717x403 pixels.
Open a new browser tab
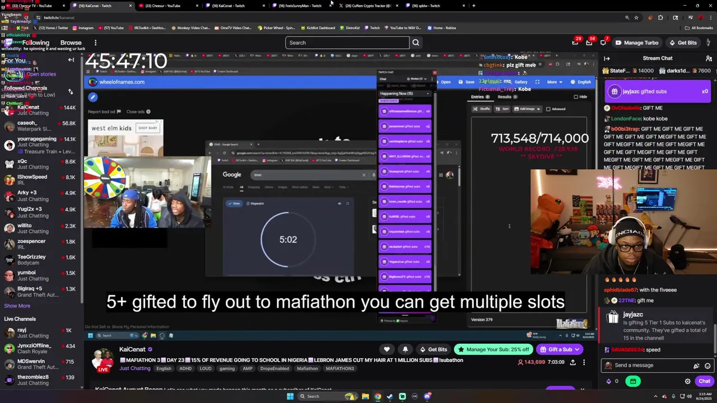tap(474, 6)
